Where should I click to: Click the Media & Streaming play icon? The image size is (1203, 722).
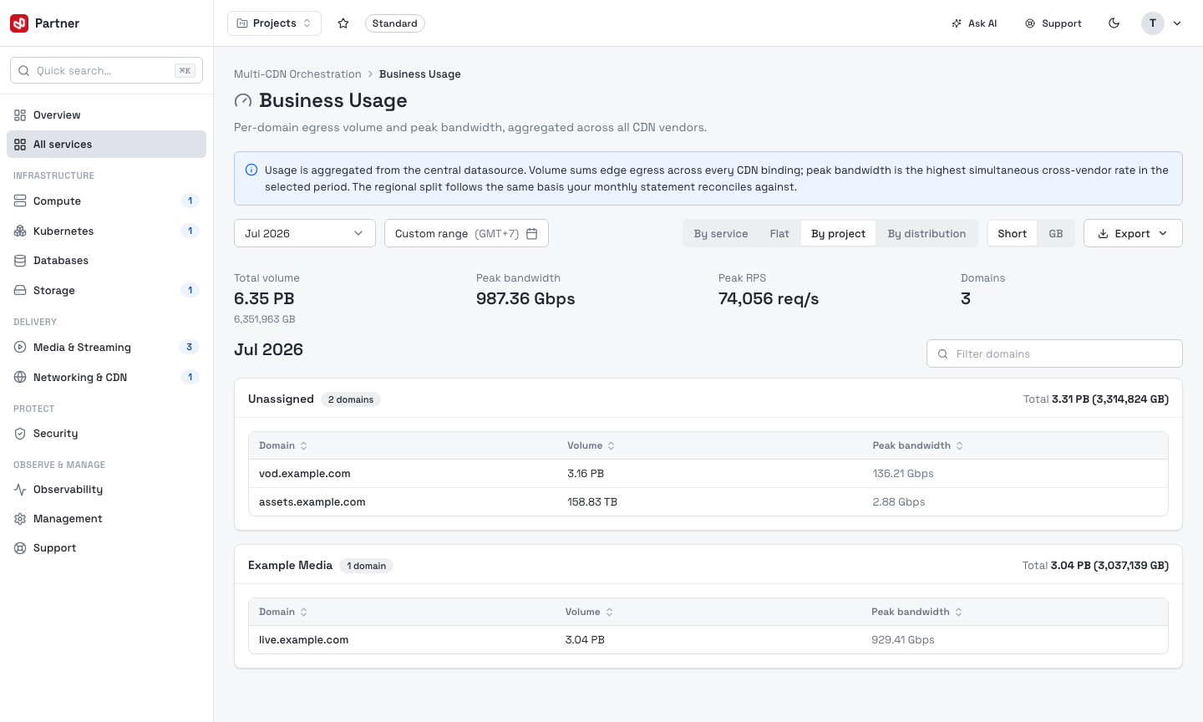click(20, 348)
